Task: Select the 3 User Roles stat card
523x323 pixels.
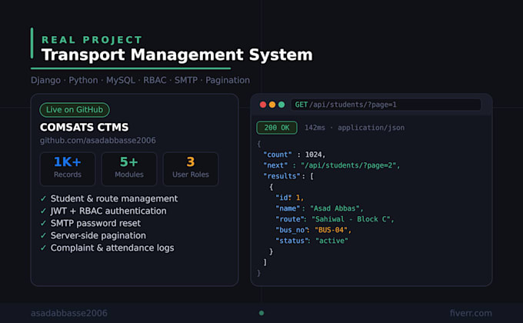Action: pos(191,169)
